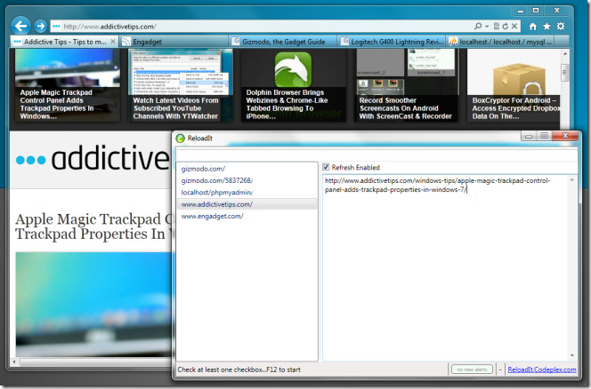The height and width of the screenshot is (389, 591).
Task: Close the ReloadIt window
Action: pyautogui.click(x=565, y=136)
